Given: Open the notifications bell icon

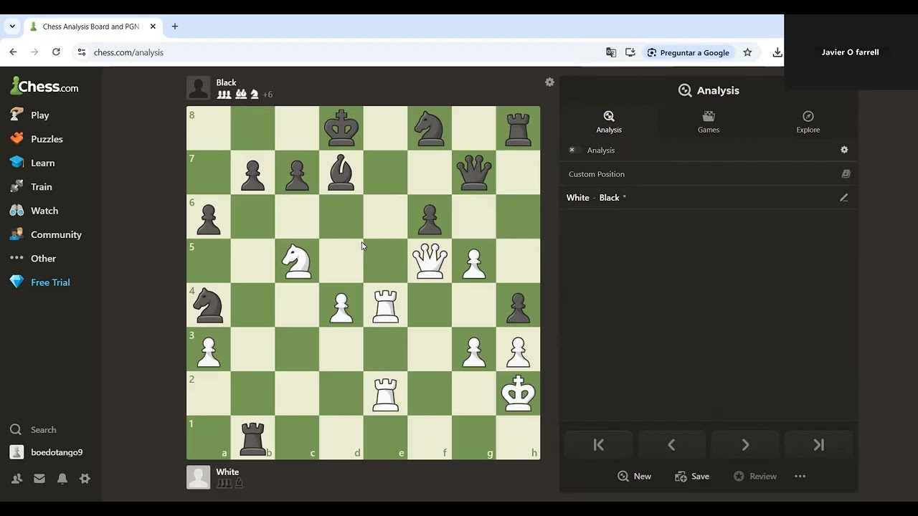Looking at the screenshot, I should tap(62, 479).
